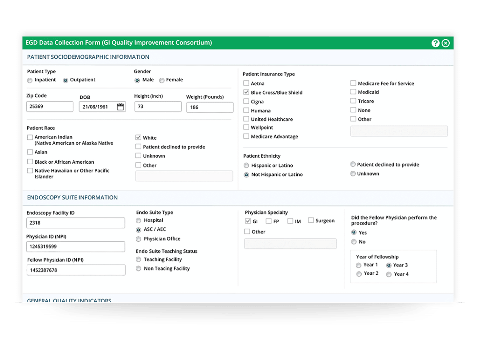Select No for Fellow performed procedure
This screenshot has height=354, width=477.
[354, 242]
